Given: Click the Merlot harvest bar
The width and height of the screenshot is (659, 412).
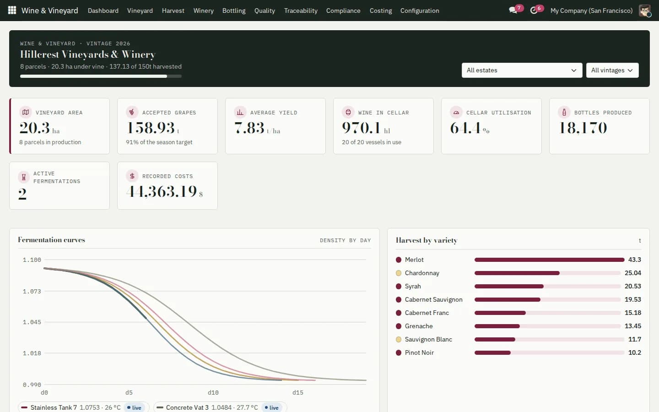Looking at the screenshot, I should [x=549, y=260].
